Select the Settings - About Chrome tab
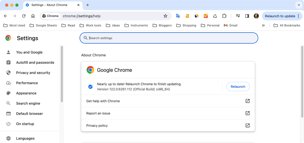This screenshot has width=304, height=143. [53, 5]
